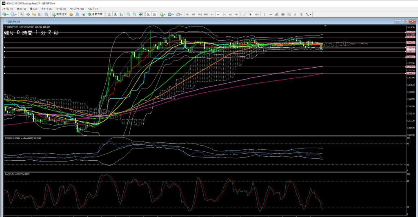
Task: Select the equidistant channel tool
Action: [277, 14]
